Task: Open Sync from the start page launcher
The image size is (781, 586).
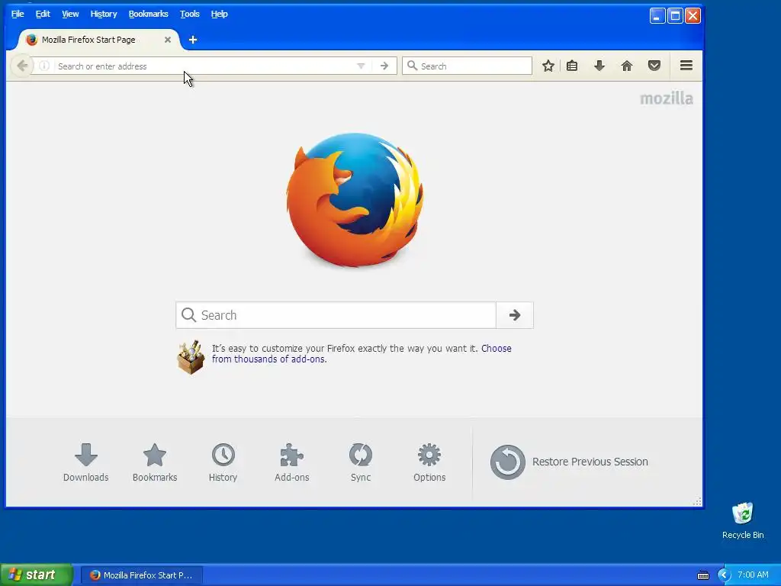Action: click(x=361, y=462)
